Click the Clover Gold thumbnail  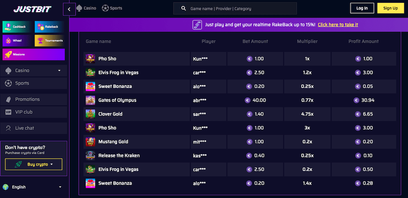90,114
